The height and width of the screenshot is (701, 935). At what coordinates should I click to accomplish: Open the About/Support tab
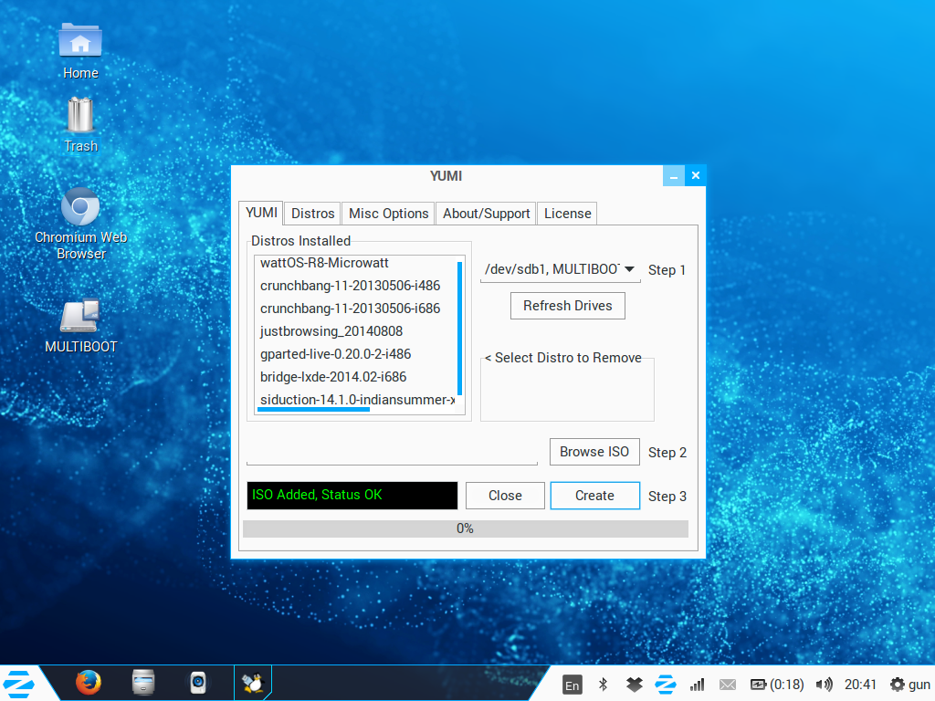click(486, 214)
